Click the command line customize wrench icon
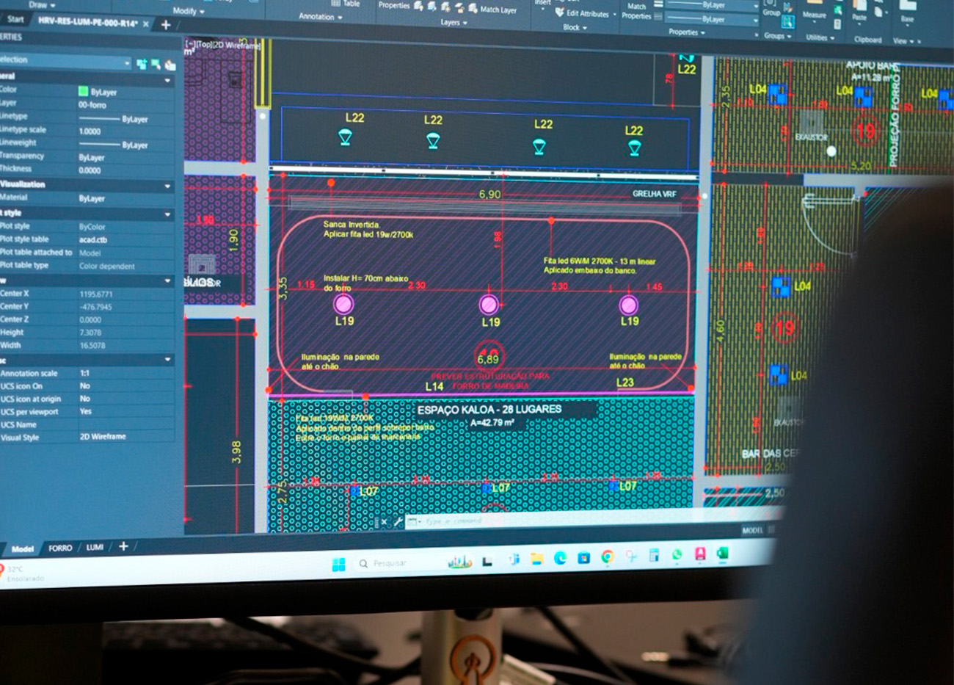 pos(398,522)
